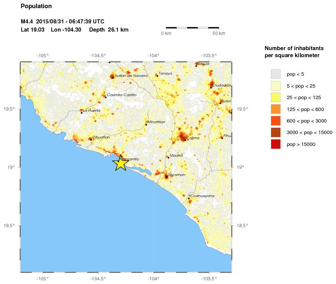Click the 'Madrid' city label
Viewport: 336px width, 284px height.
click(x=176, y=156)
